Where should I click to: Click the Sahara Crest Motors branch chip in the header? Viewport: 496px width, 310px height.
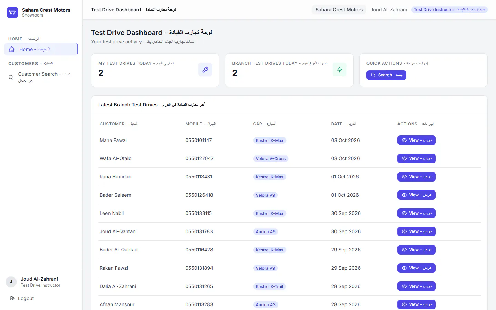coord(339,10)
